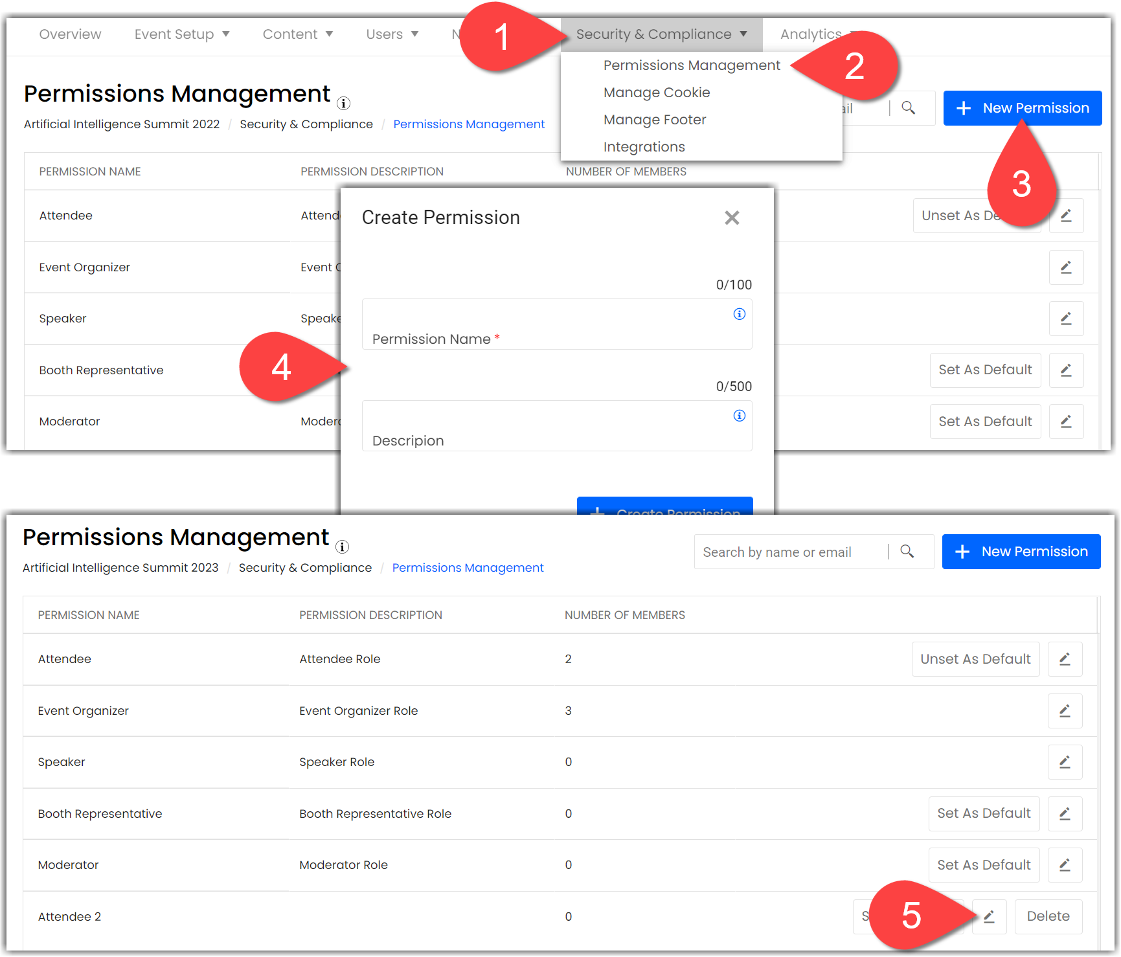Image resolution: width=1121 pixels, height=957 pixels.
Task: Open Overview tab in top navigation
Action: 70,34
